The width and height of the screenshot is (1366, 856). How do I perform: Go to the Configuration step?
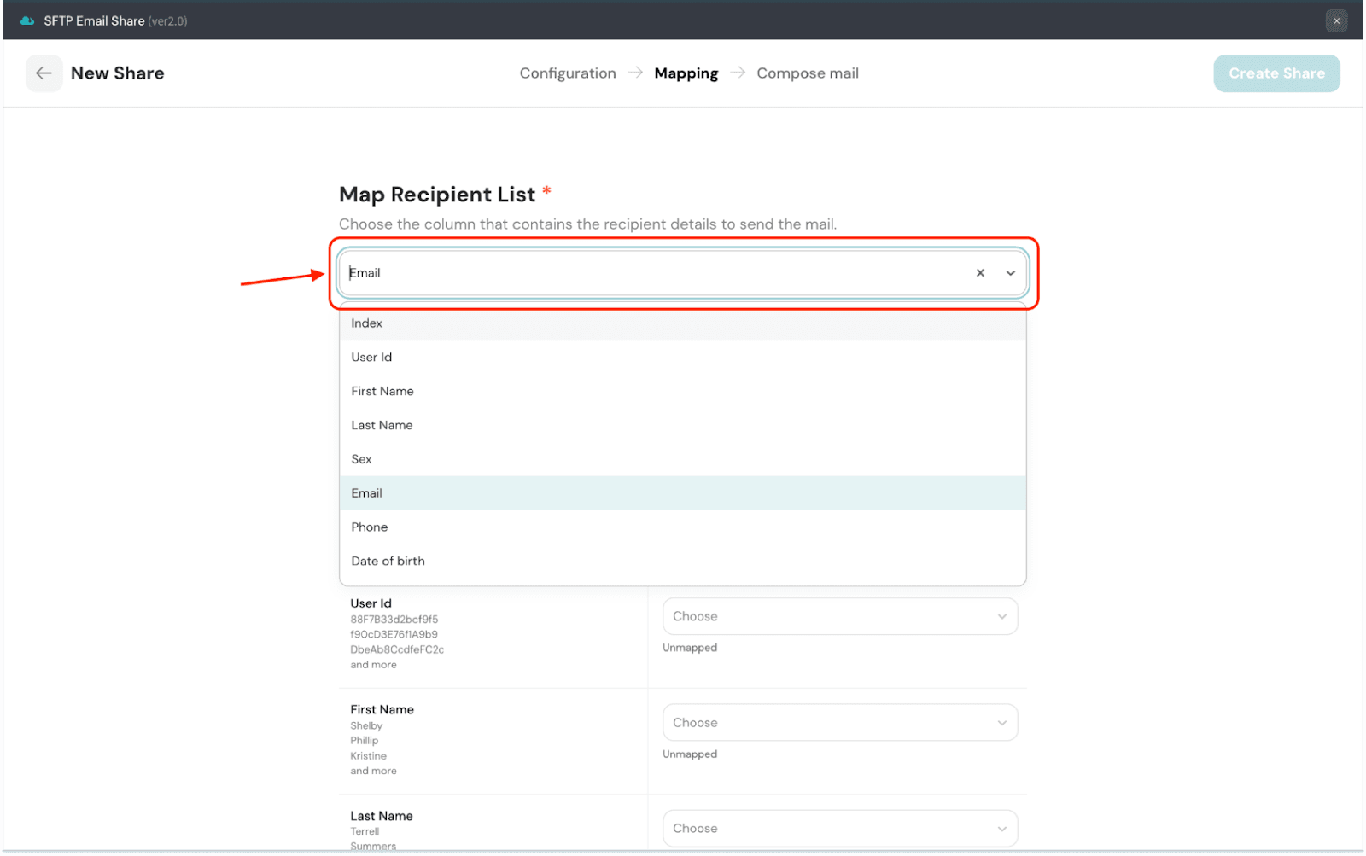click(568, 73)
